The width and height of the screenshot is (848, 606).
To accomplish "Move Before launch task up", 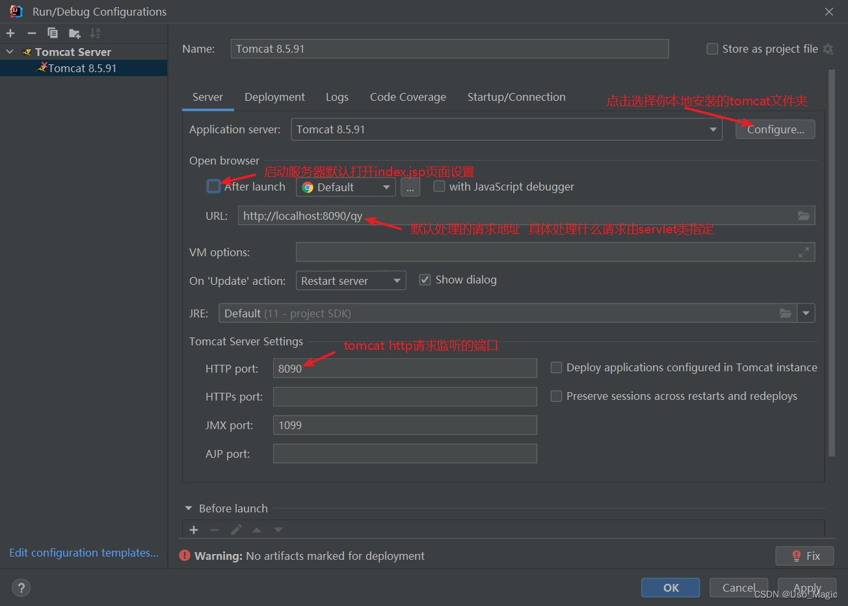I will [x=257, y=530].
